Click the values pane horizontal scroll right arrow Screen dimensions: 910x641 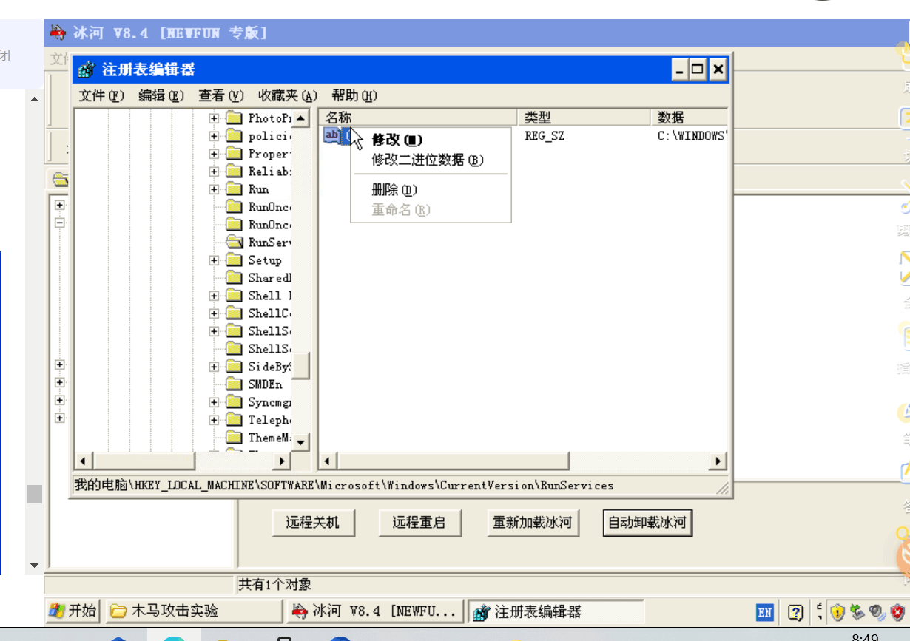718,461
